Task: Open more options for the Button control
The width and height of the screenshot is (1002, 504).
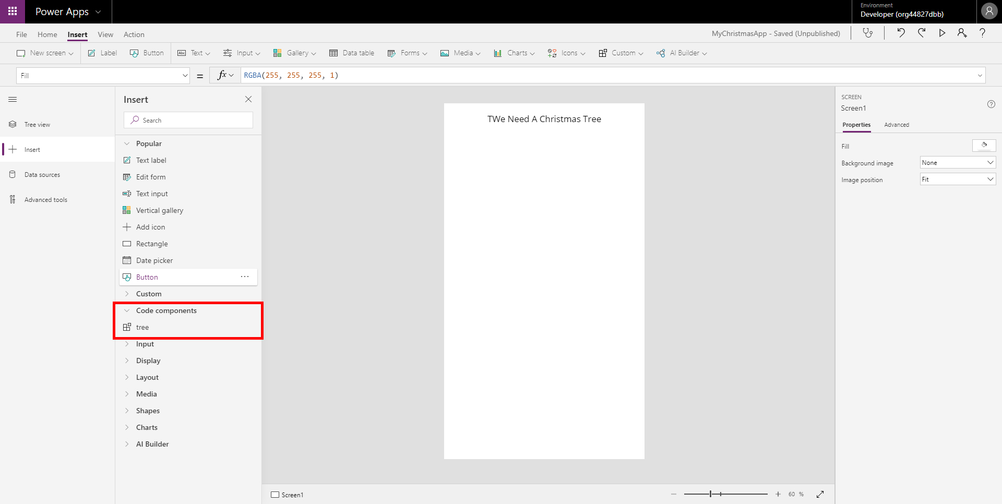Action: 244,277
